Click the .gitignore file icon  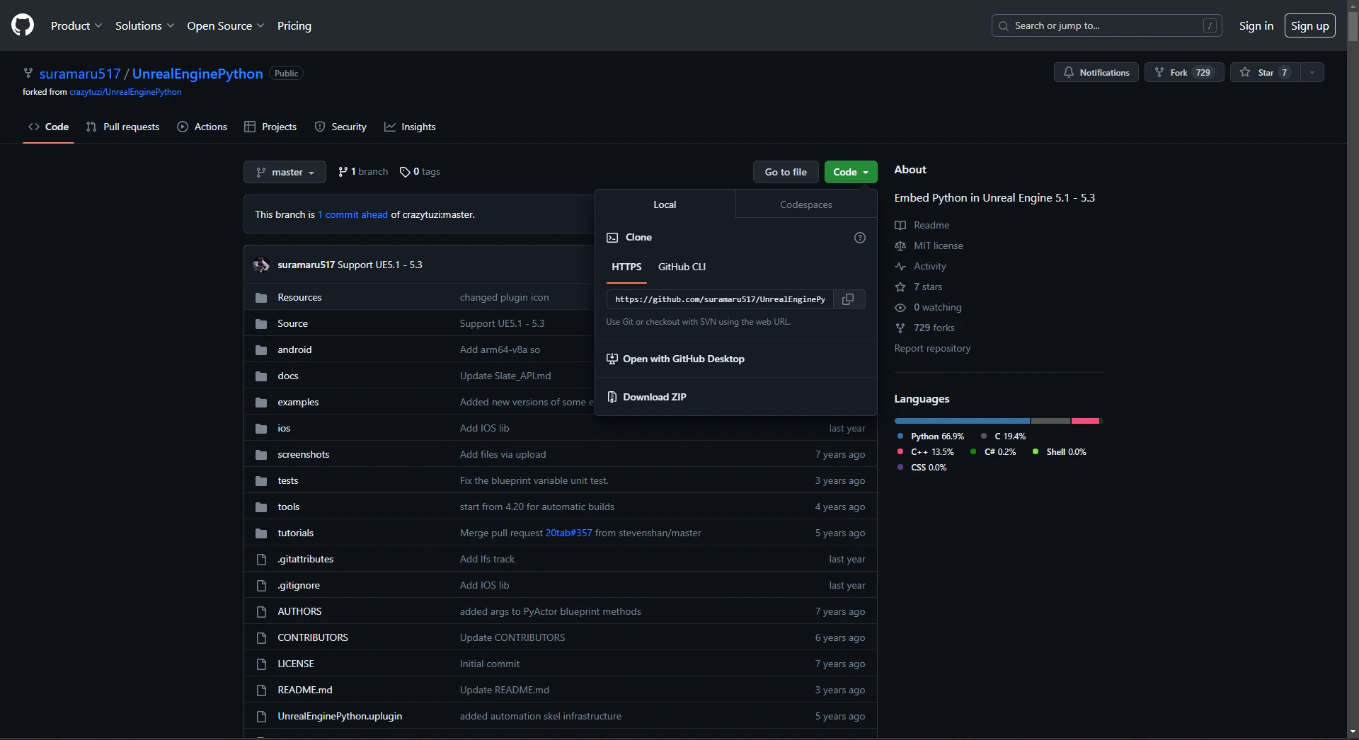tap(261, 586)
